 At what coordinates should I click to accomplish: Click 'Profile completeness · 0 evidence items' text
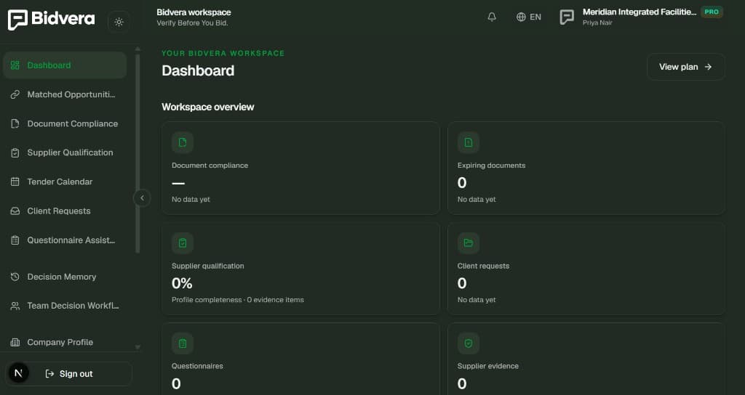(238, 300)
